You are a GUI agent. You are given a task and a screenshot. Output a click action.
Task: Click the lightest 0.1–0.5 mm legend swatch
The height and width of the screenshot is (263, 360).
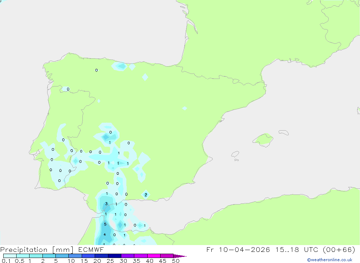pos(10,256)
